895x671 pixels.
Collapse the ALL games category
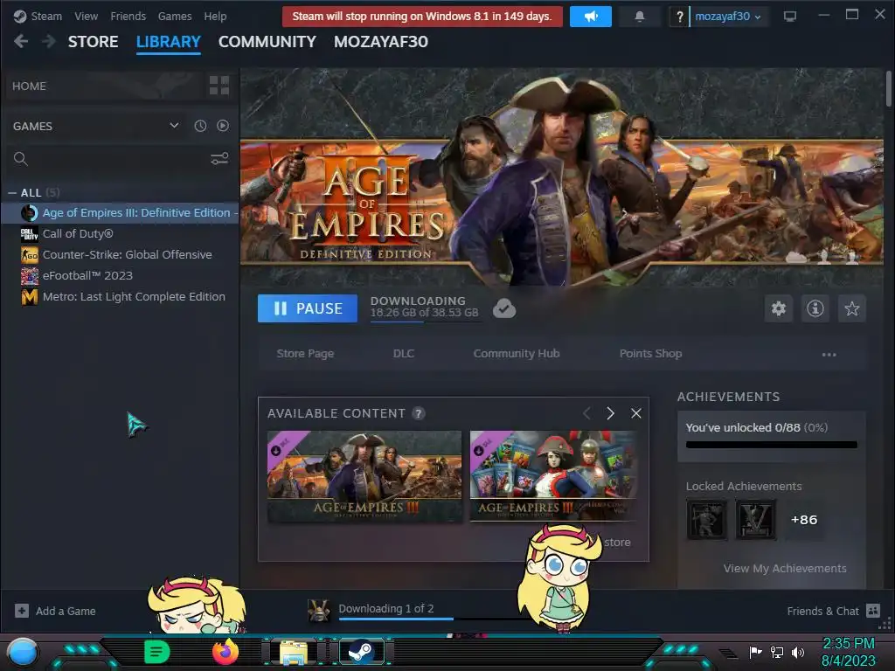click(12, 193)
